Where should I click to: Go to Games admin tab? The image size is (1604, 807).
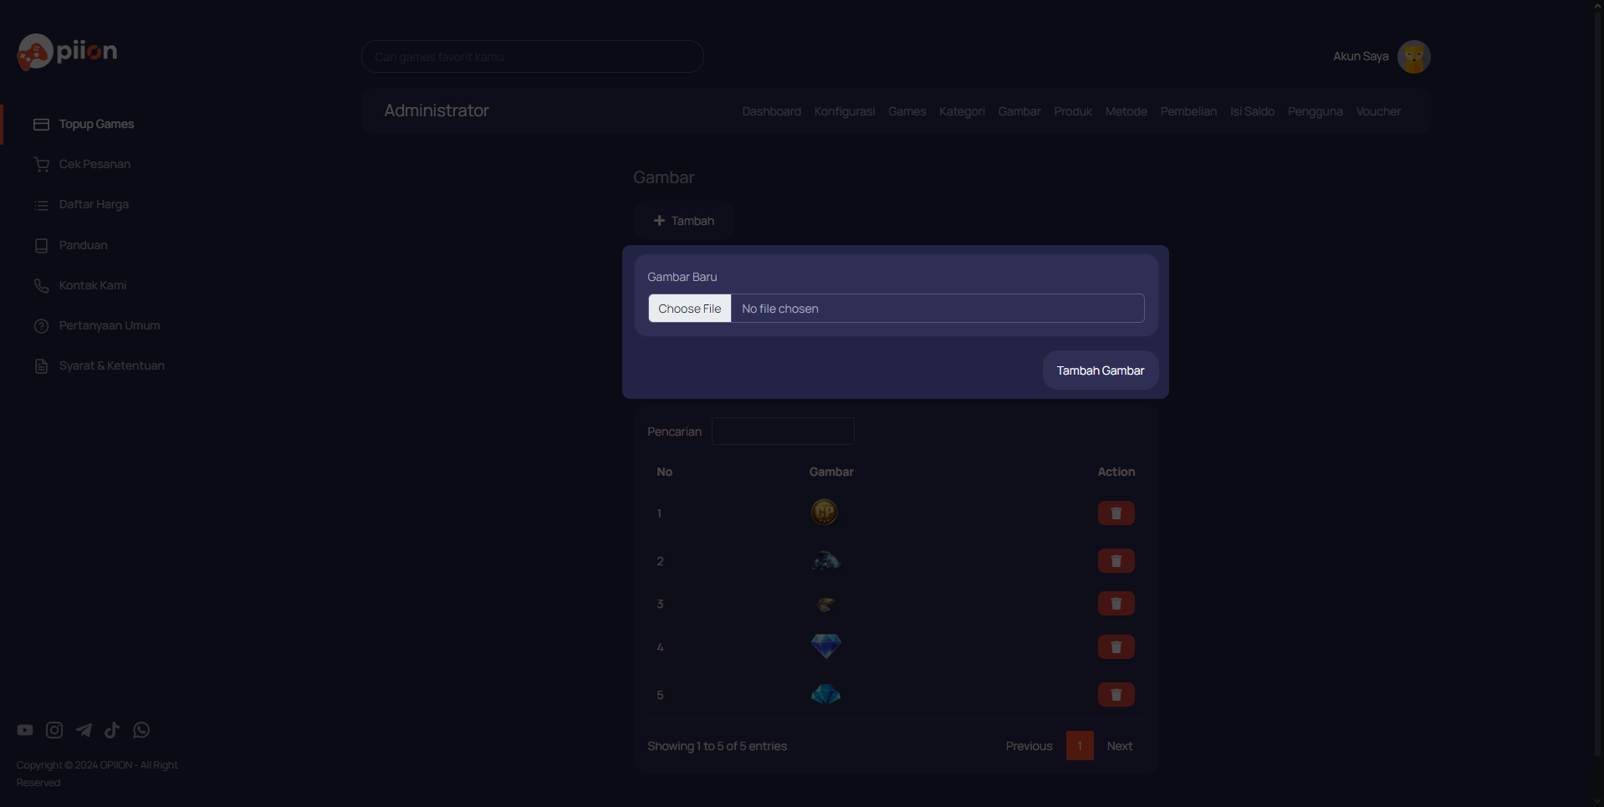[907, 111]
